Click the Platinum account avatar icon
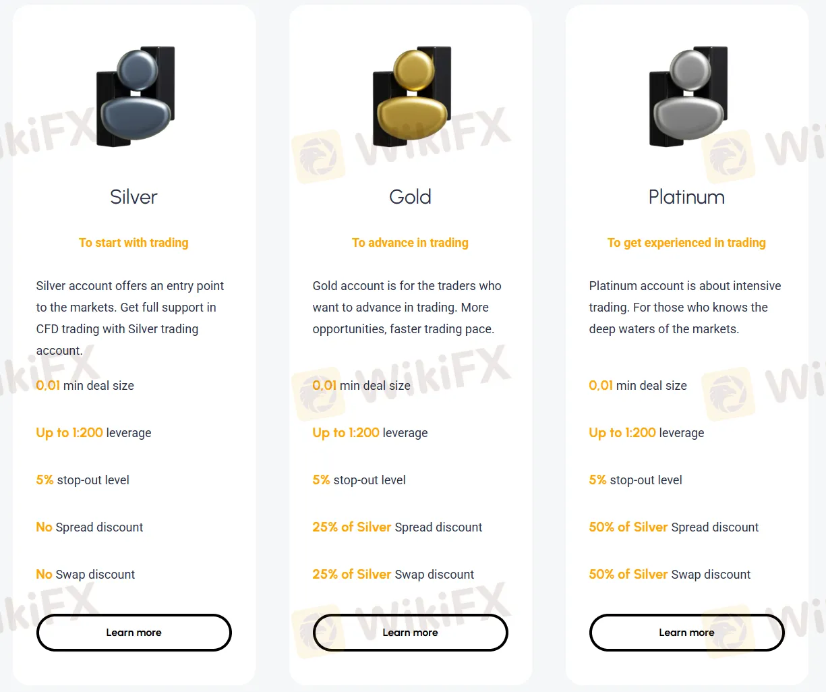Image resolution: width=826 pixels, height=692 pixels. point(689,96)
